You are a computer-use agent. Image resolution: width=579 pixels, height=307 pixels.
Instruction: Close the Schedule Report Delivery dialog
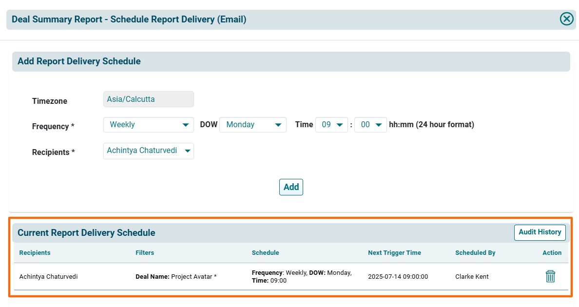pyautogui.click(x=566, y=19)
